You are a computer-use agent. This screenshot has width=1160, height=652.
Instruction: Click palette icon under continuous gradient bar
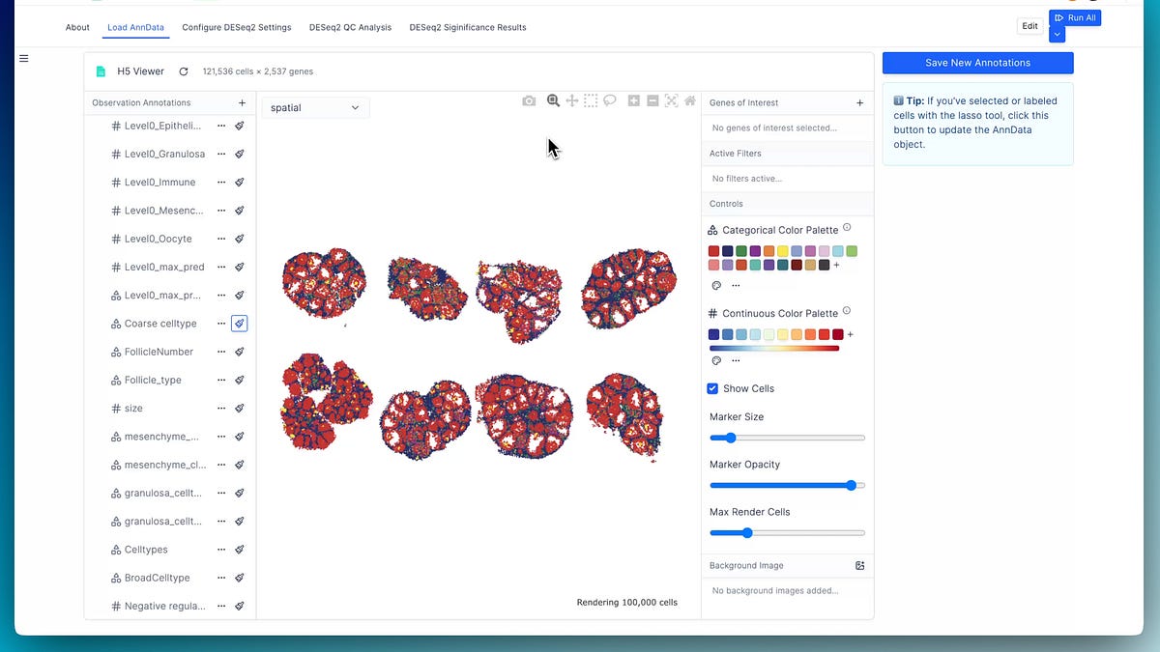(716, 360)
